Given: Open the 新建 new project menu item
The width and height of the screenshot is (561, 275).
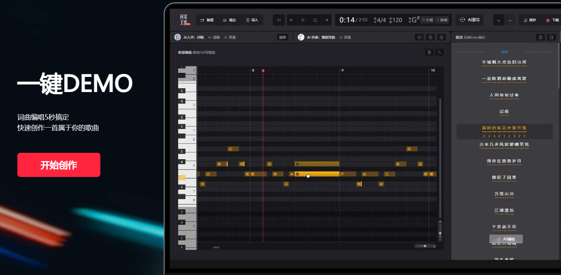Looking at the screenshot, I should [207, 20].
